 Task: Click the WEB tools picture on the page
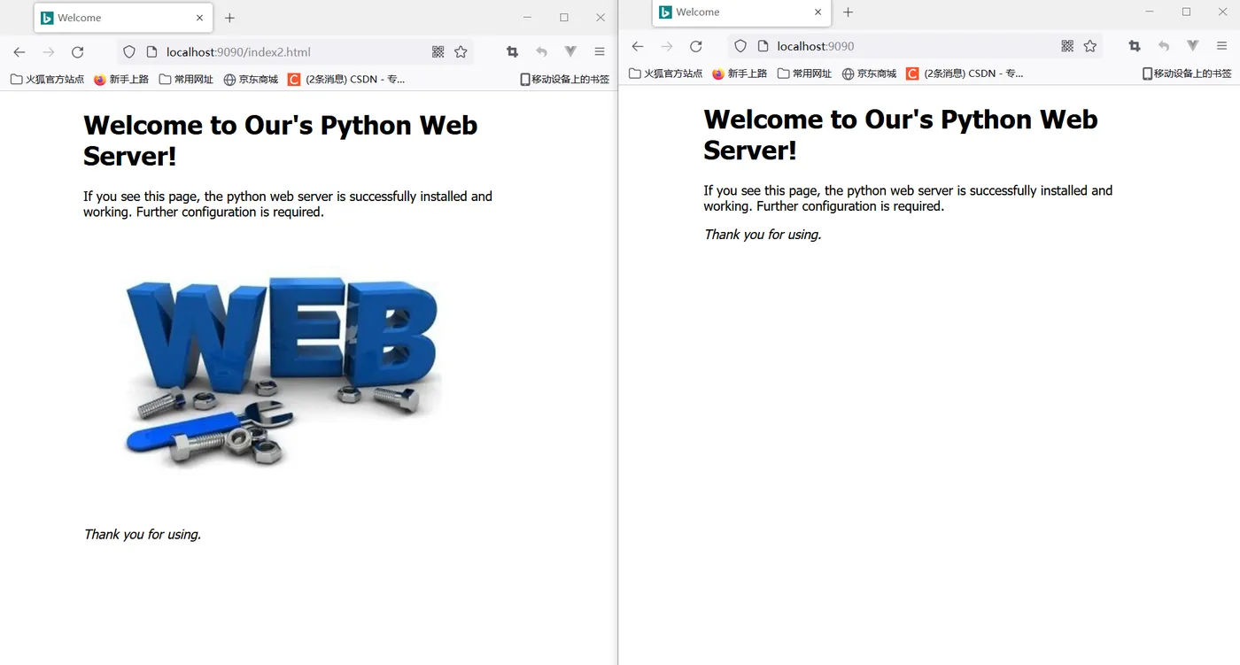[283, 372]
